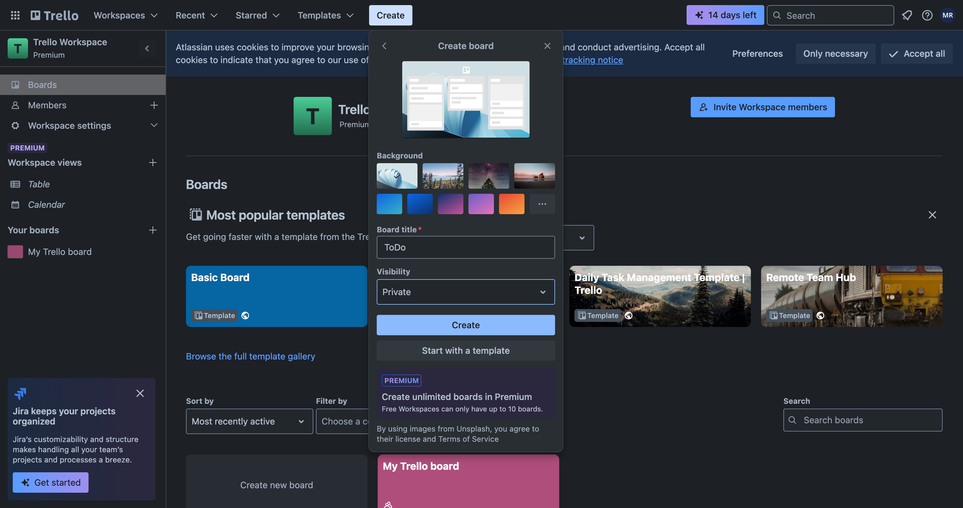Click Create button in board popup
963x508 pixels.
point(466,325)
